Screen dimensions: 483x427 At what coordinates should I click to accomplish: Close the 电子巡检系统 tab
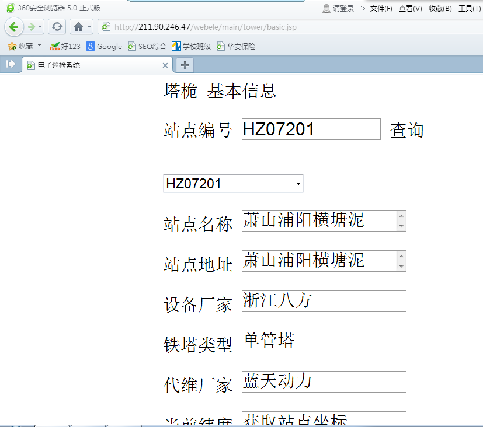[165, 65]
